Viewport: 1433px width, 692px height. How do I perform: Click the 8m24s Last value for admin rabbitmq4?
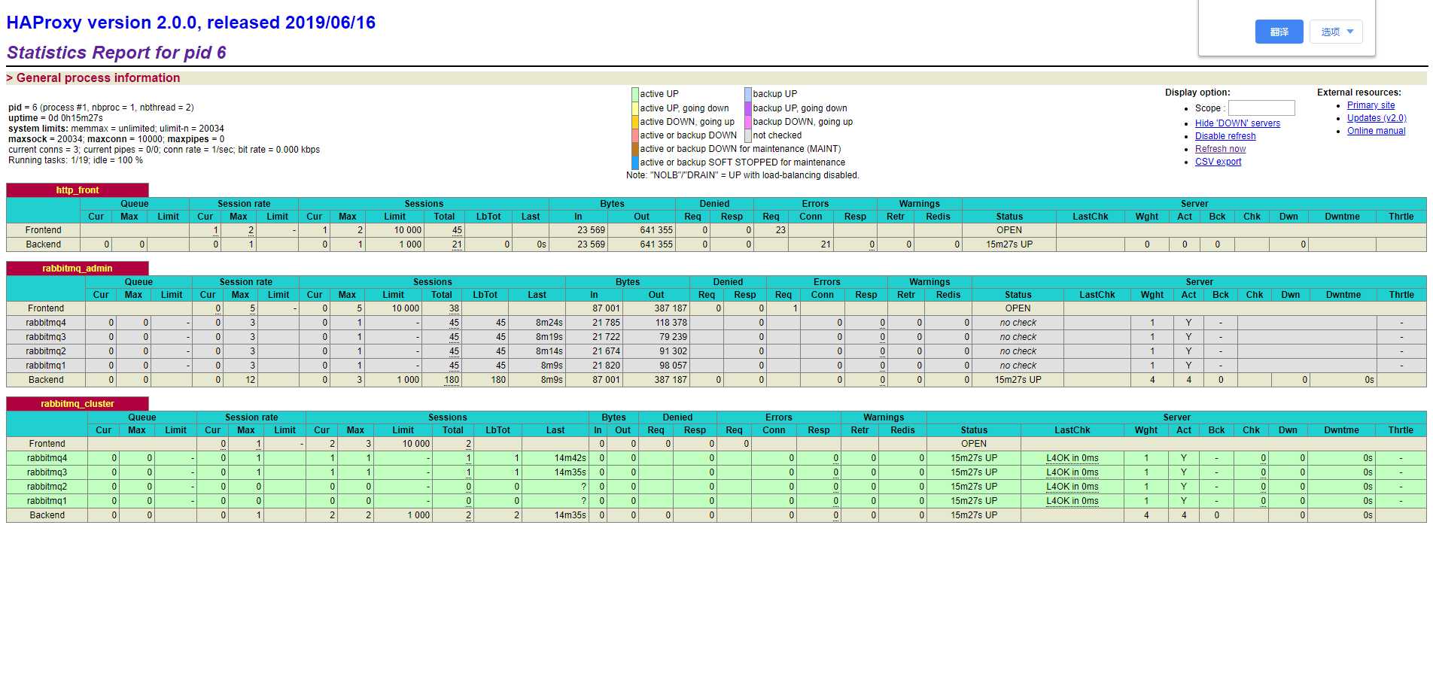549,323
